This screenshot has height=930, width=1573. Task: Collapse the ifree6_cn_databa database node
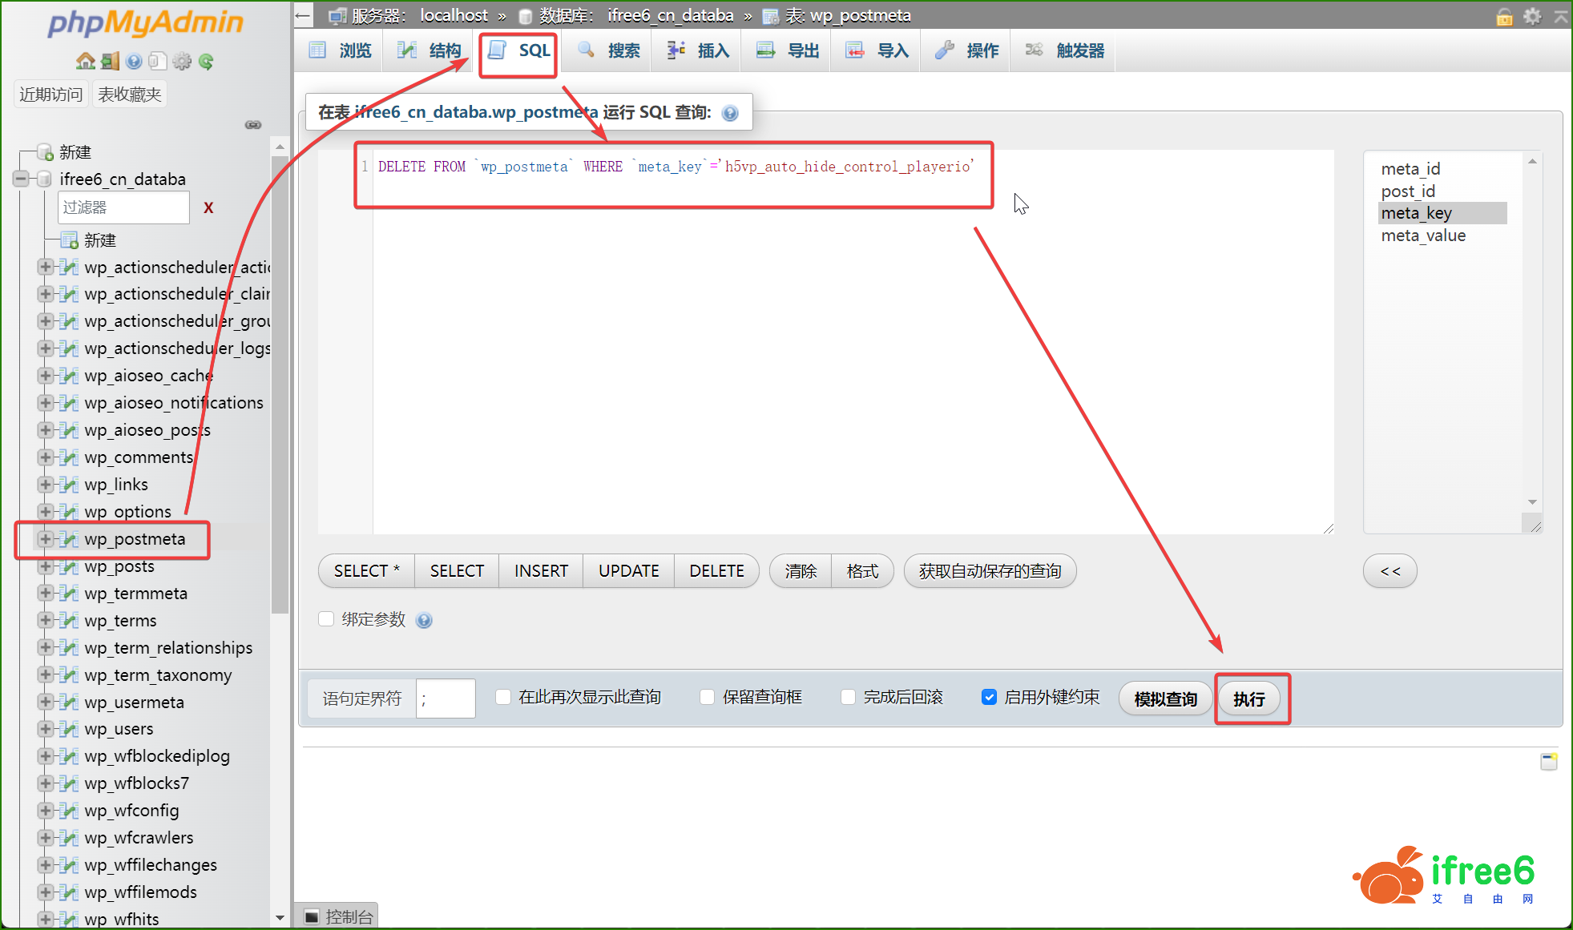[21, 179]
